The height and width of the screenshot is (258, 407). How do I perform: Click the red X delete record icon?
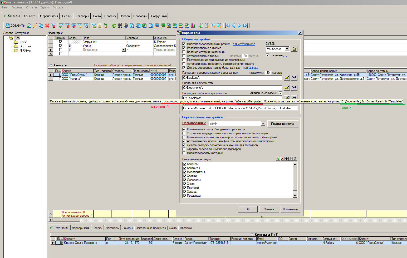(47, 26)
